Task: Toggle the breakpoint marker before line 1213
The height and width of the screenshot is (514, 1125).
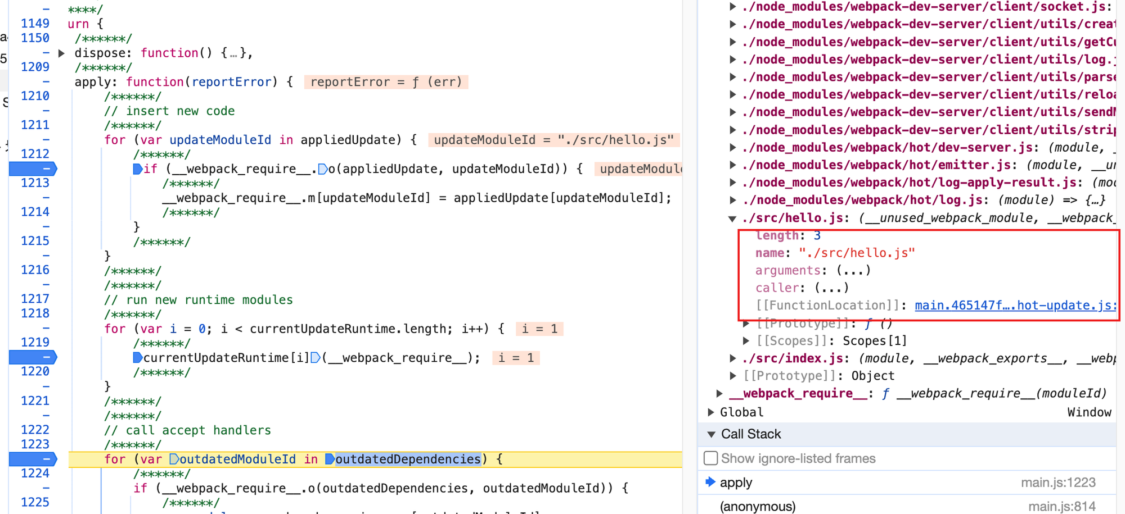Action: tap(33, 169)
